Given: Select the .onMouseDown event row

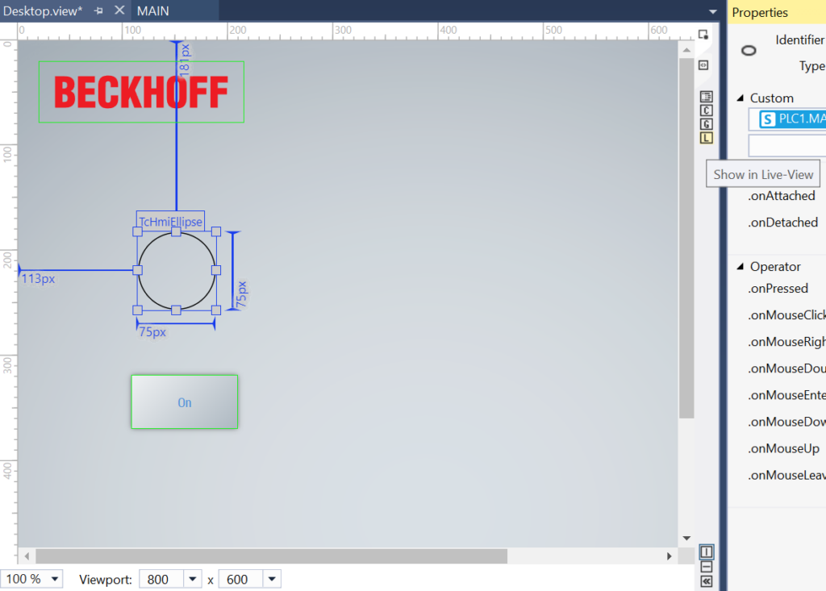Looking at the screenshot, I should [x=786, y=422].
